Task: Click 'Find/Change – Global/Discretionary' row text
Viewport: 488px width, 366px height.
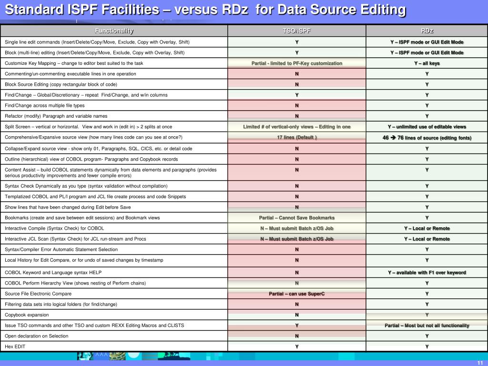Action: pyautogui.click(x=86, y=95)
